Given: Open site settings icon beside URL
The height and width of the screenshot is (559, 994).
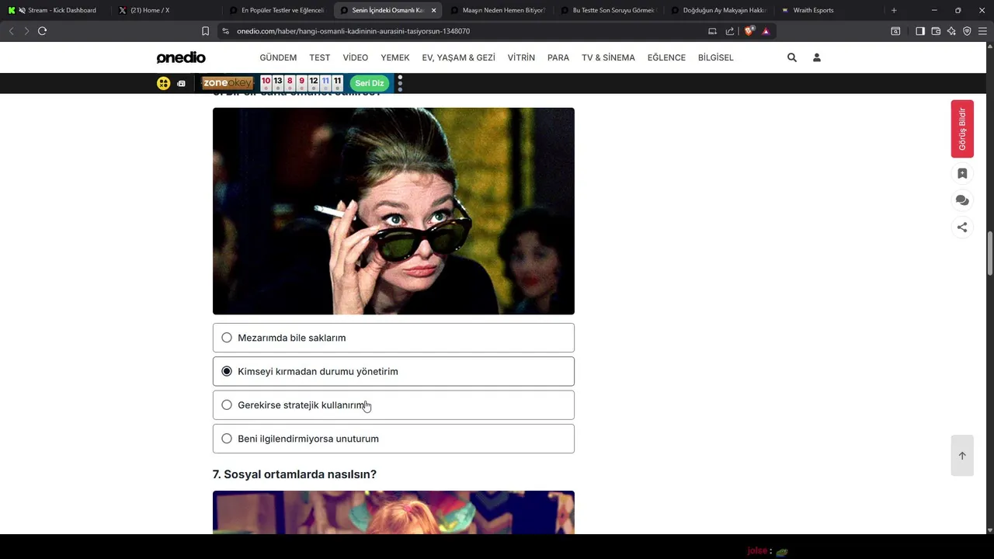Looking at the screenshot, I should coord(225,31).
